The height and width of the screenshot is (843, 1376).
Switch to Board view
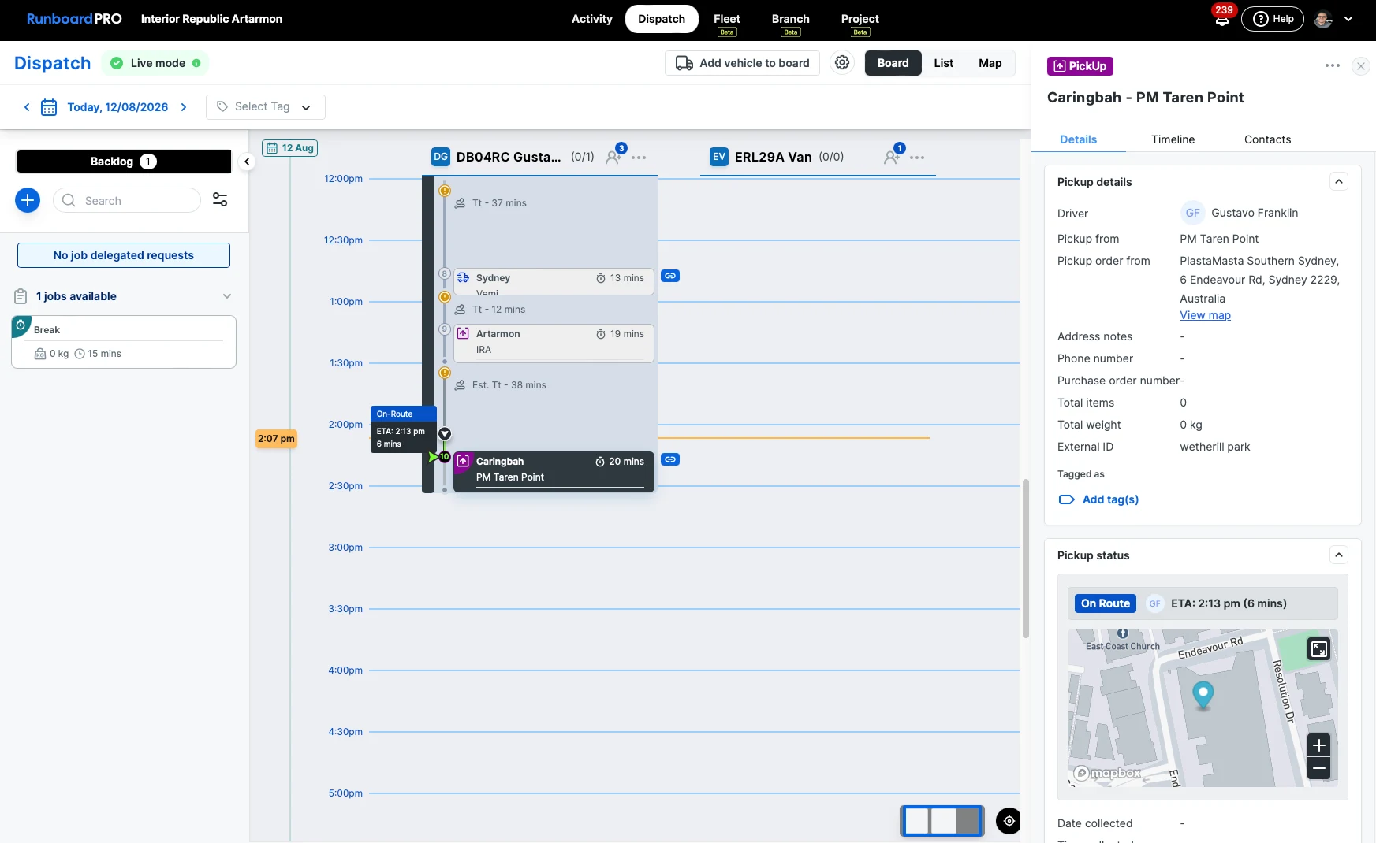[893, 63]
